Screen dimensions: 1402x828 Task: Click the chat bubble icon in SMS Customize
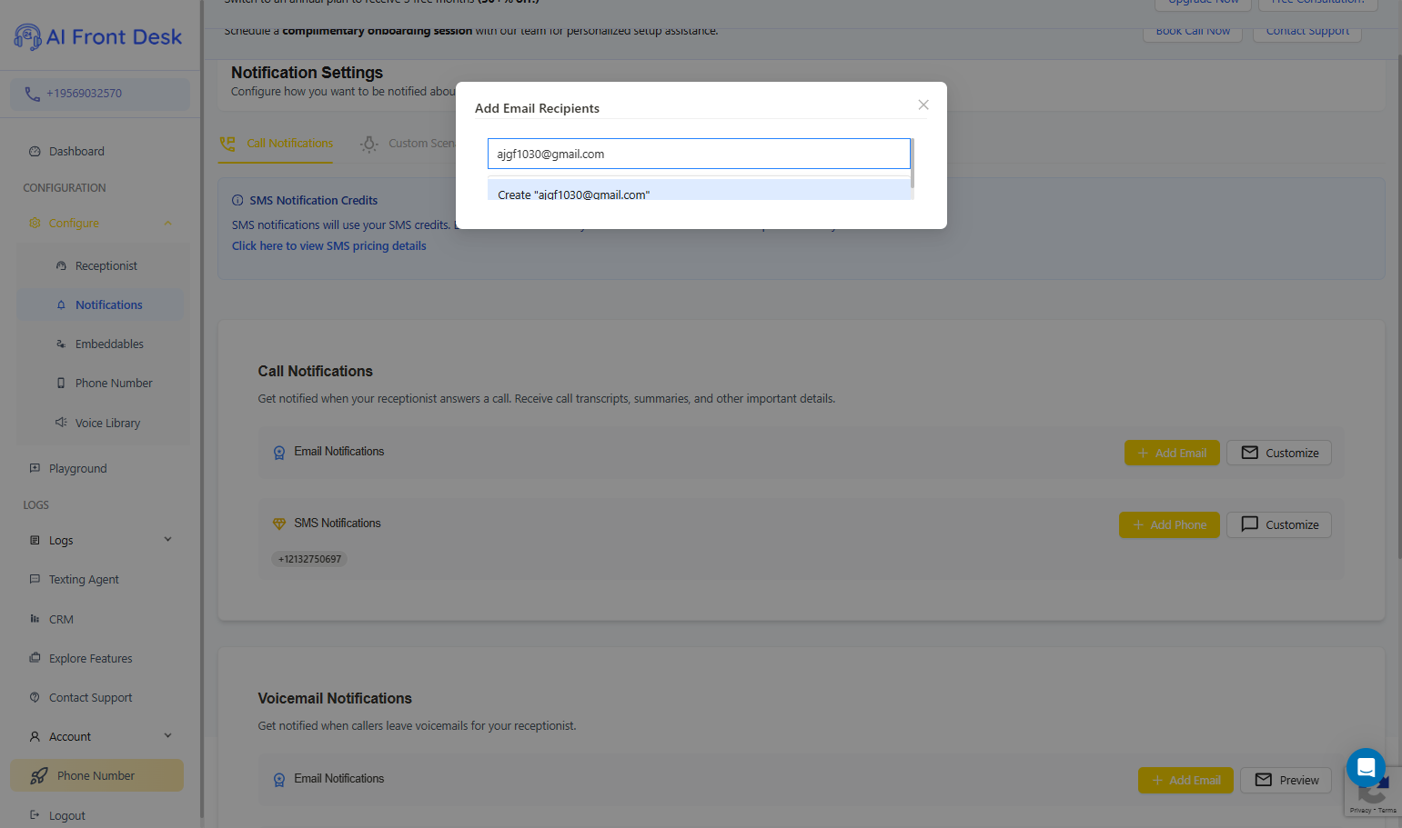point(1250,524)
